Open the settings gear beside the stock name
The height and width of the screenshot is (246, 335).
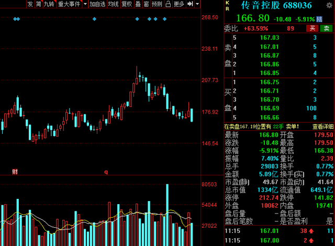329,5
